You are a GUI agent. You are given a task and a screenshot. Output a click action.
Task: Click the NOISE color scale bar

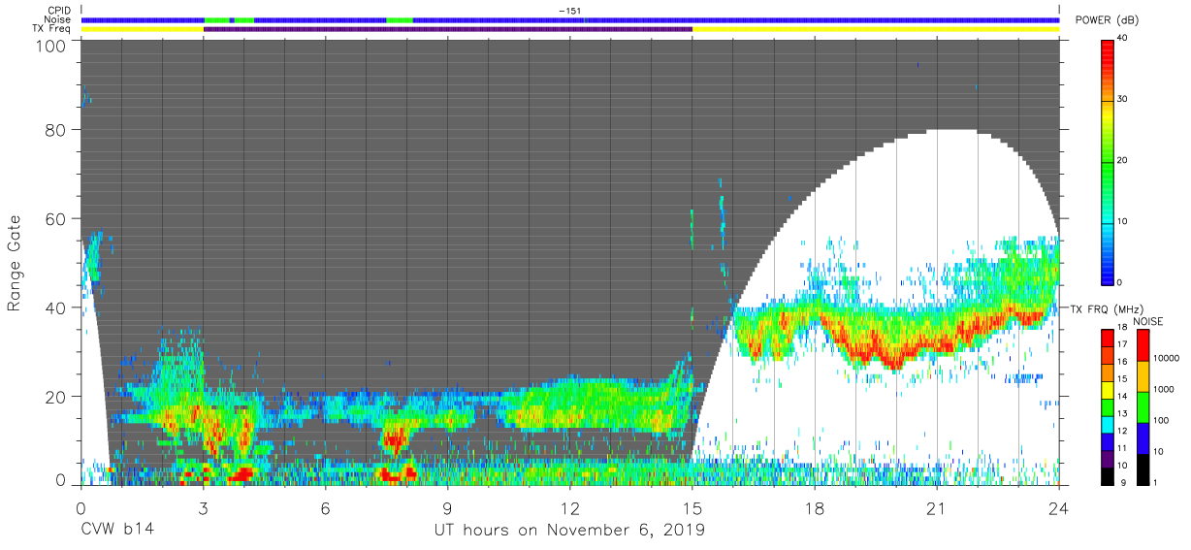coord(1143,405)
